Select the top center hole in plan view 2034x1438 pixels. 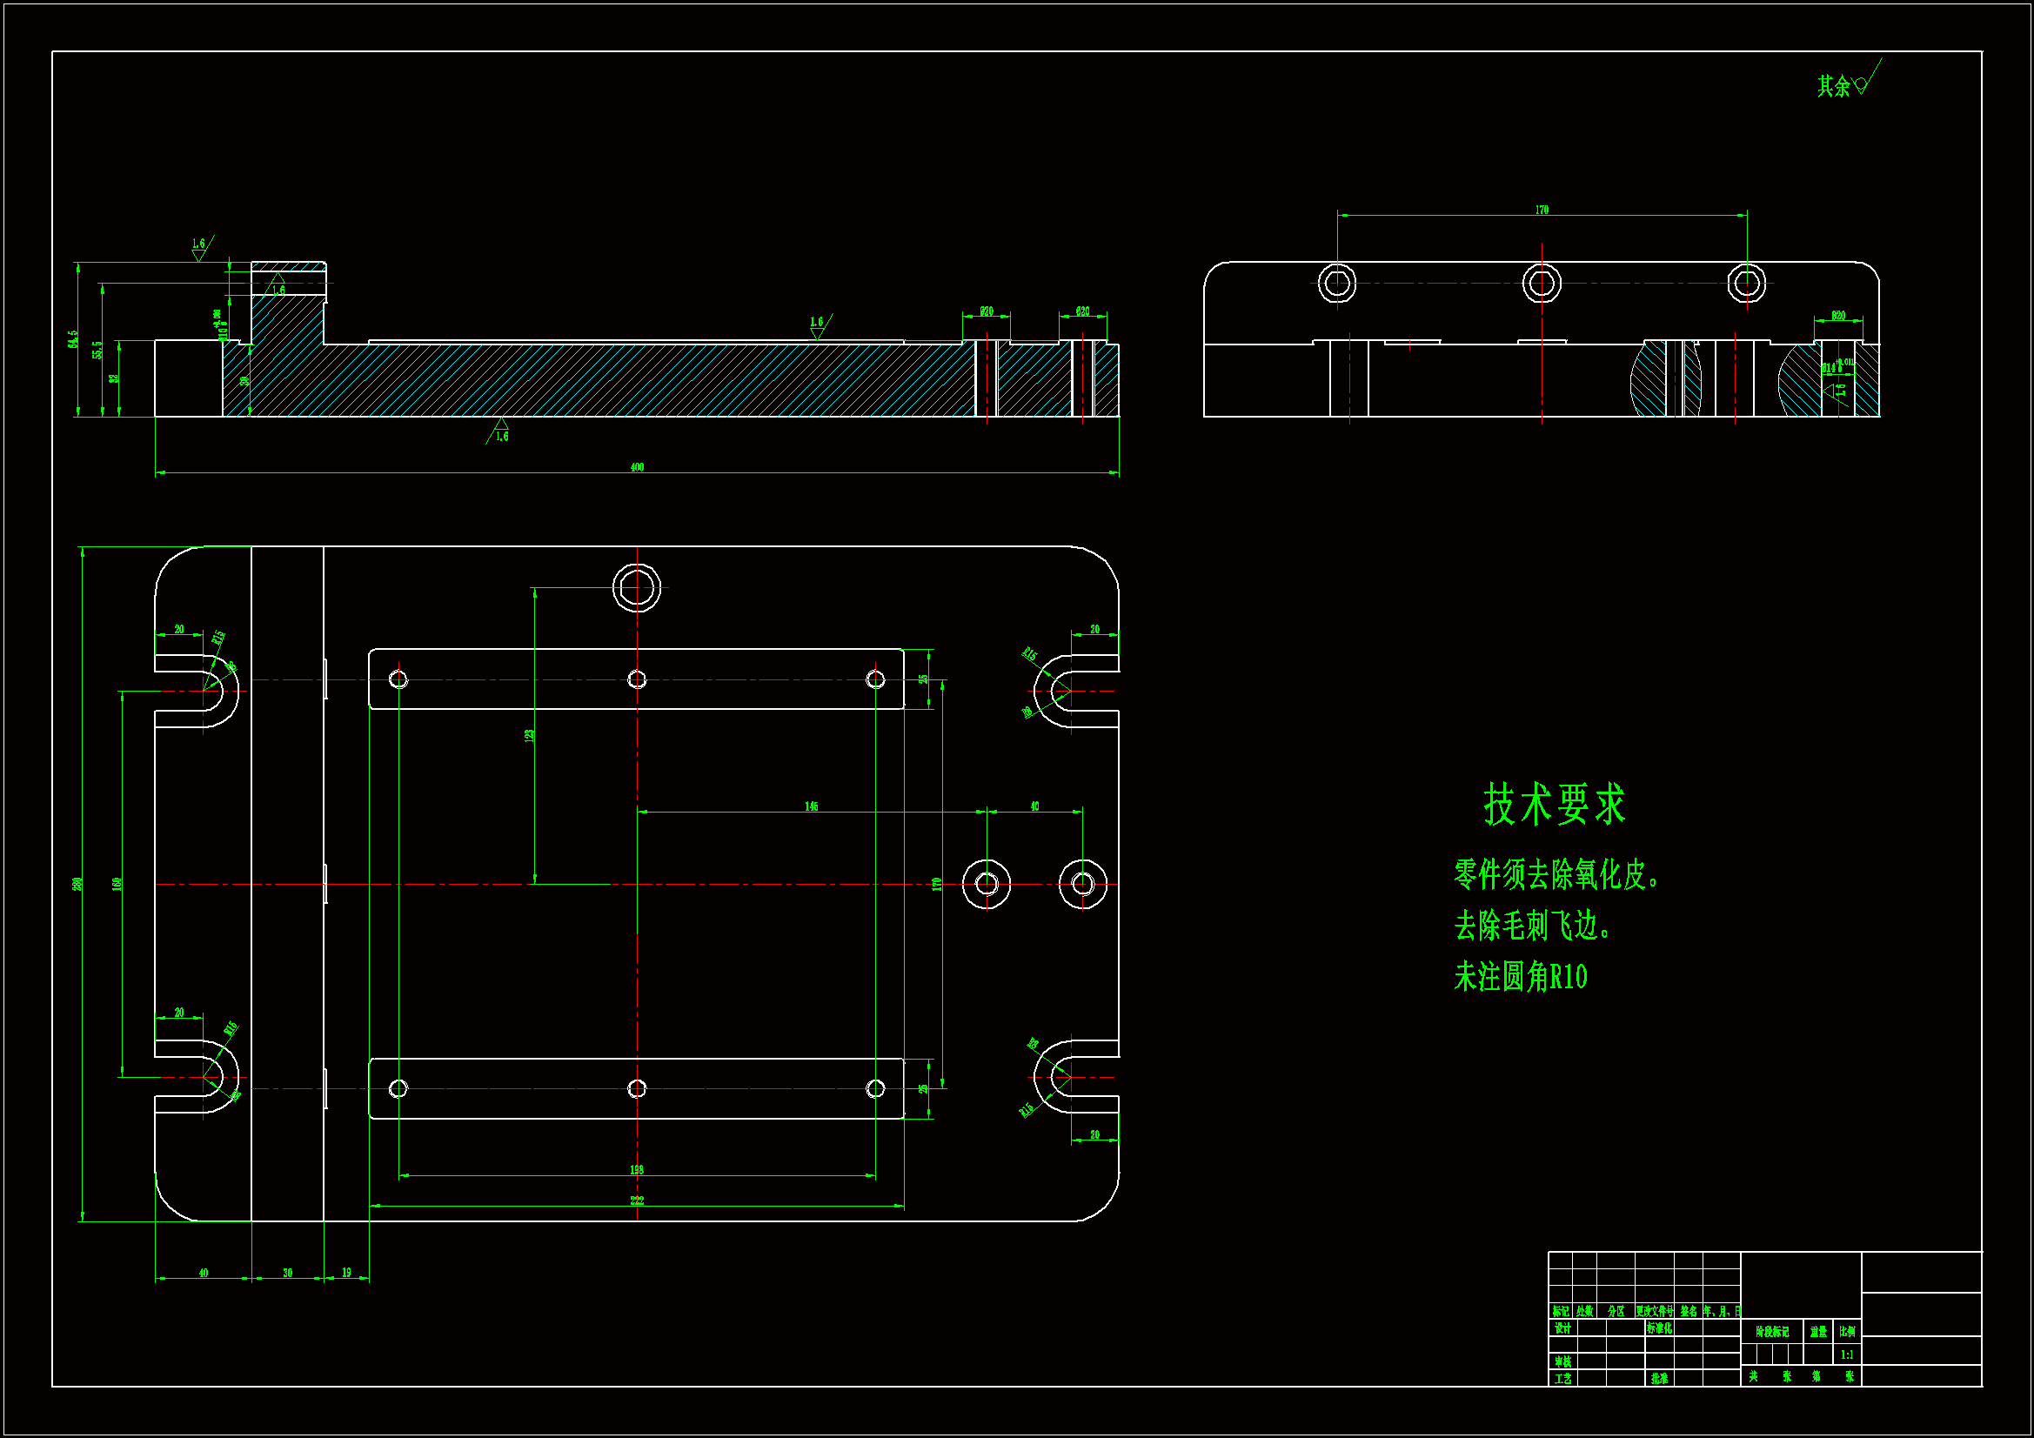[x=636, y=587]
